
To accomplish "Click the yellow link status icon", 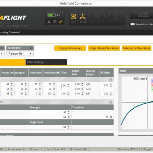I will [x=61, y=22].
